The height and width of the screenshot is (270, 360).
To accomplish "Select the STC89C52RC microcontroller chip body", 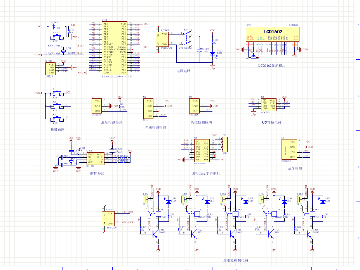I will tap(114, 48).
